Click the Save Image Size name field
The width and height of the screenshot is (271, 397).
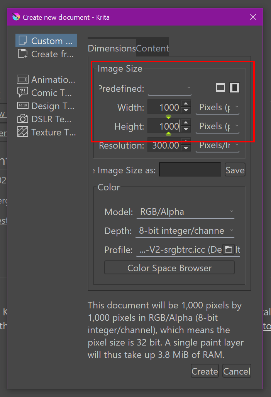point(190,170)
